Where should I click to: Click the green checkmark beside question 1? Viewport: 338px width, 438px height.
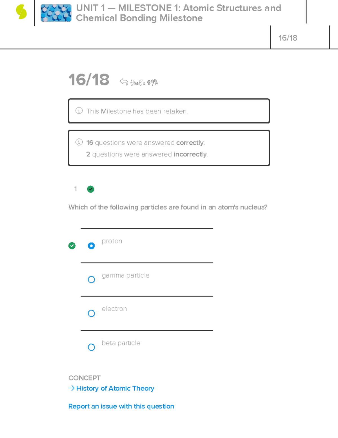coord(90,189)
